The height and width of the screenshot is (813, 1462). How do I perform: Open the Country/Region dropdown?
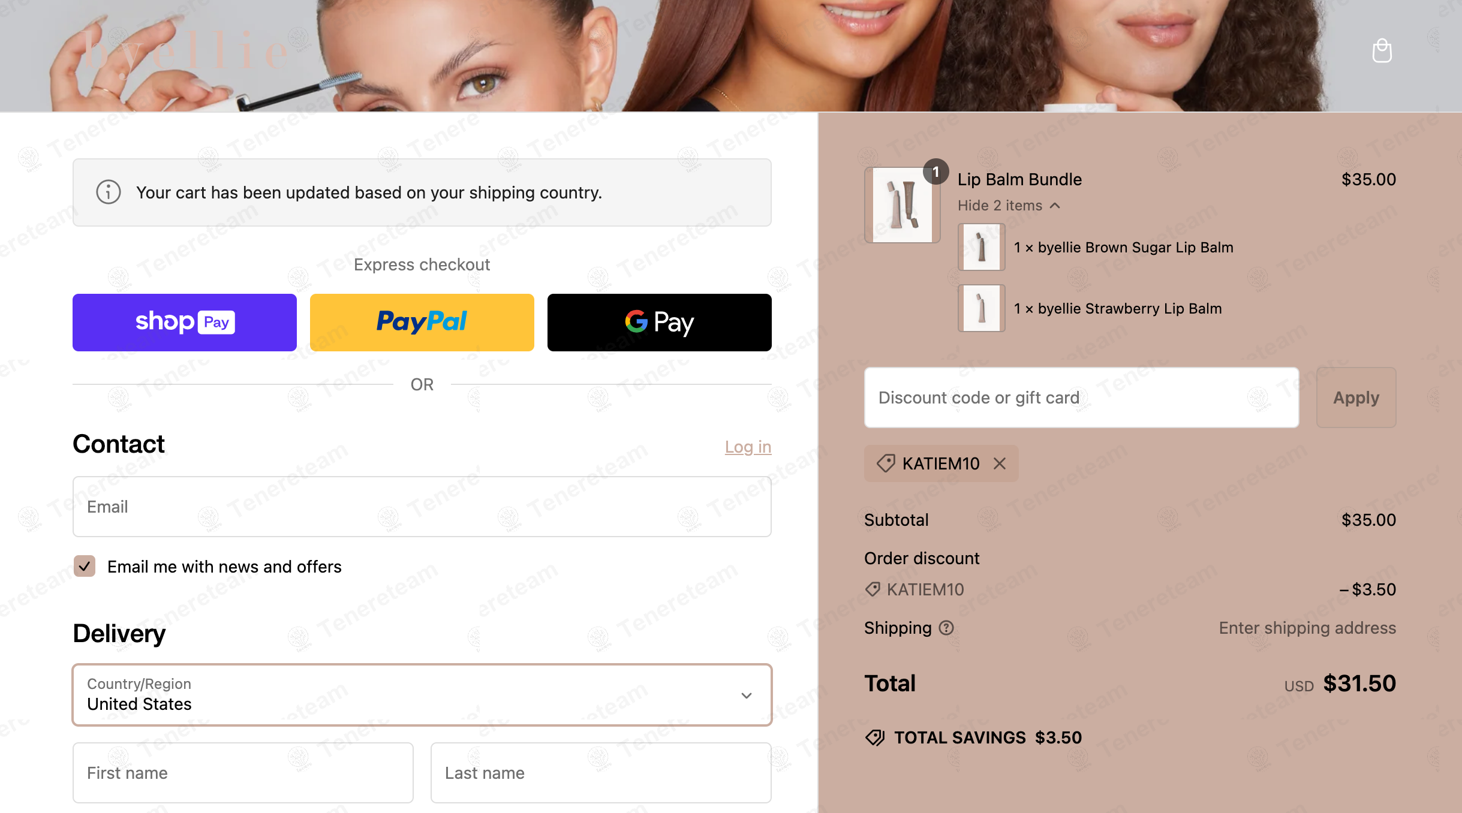(422, 695)
